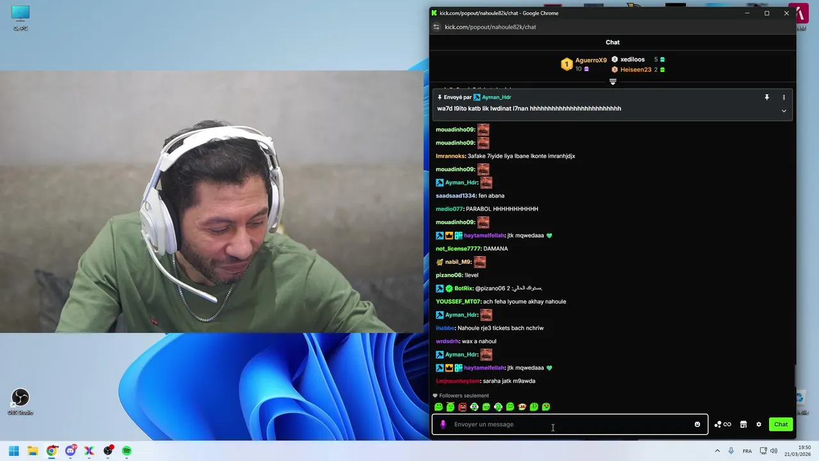This screenshot has height=461, width=819.
Task: Click Ayman_Hdr username in pinned message
Action: tap(497, 97)
